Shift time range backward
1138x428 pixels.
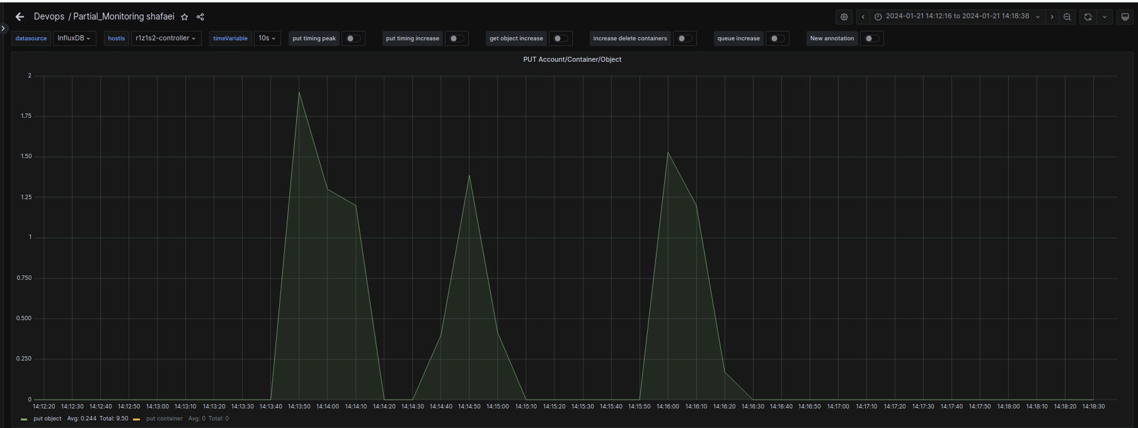(863, 17)
